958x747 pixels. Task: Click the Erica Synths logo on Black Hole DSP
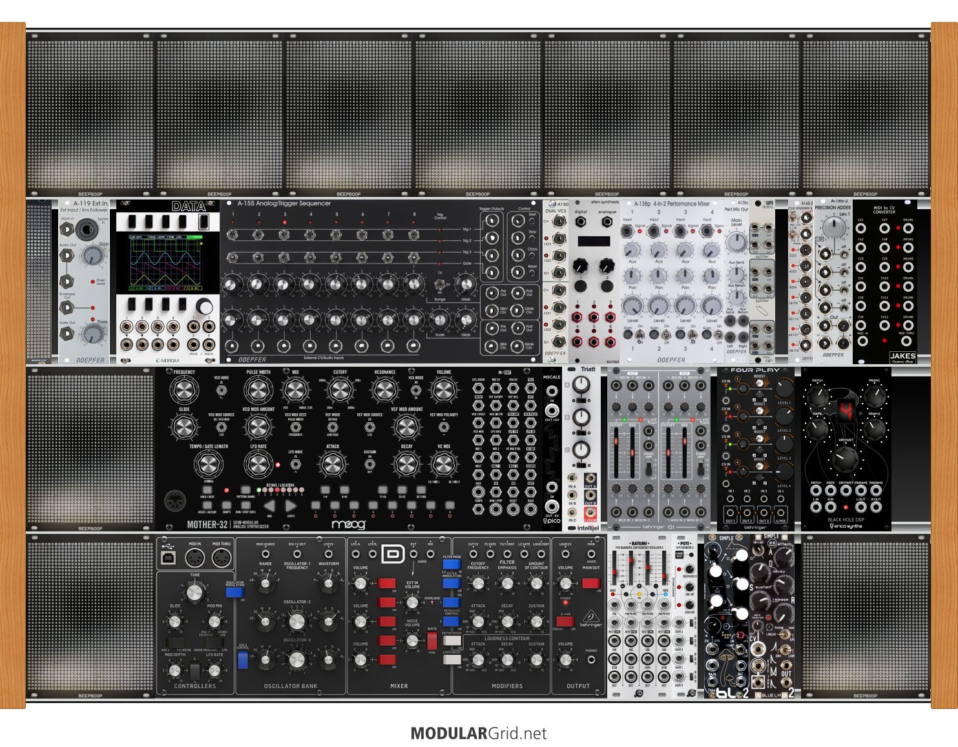pyautogui.click(x=846, y=526)
